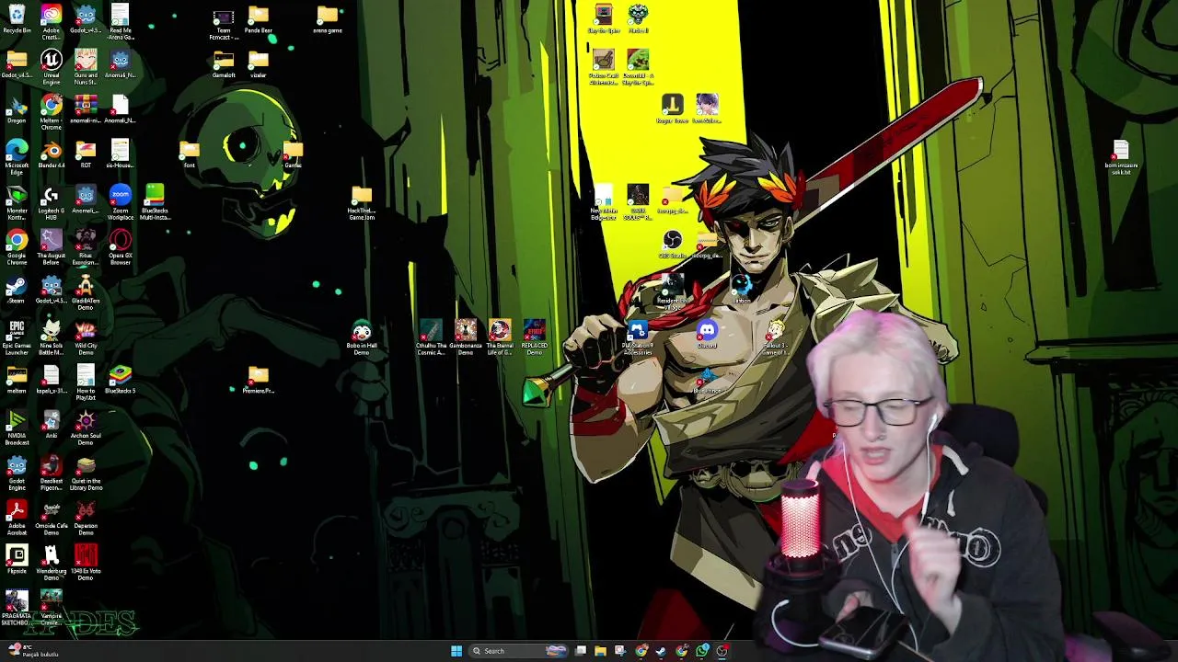Open Blender 4.4 shortcut
The height and width of the screenshot is (662, 1178).
coord(51,154)
